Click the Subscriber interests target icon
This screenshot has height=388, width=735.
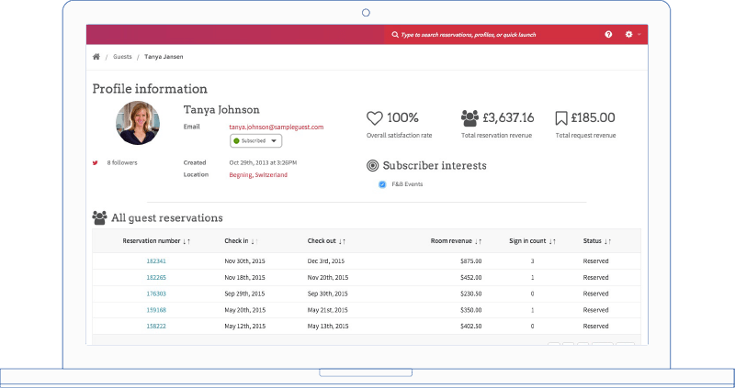pos(372,166)
